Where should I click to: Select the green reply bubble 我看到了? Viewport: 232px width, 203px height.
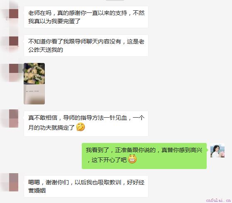[x=144, y=156]
